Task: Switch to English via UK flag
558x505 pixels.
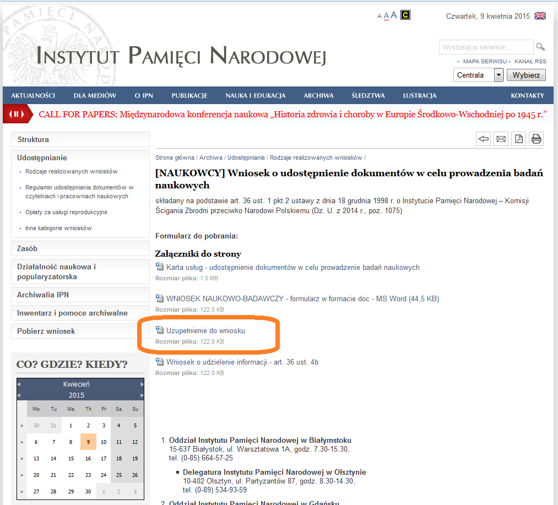Action: (540, 15)
